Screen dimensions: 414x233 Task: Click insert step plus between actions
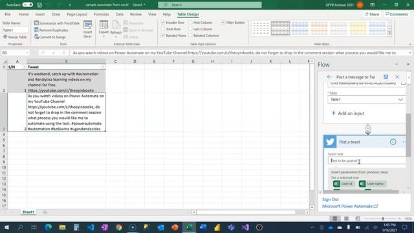(368, 128)
